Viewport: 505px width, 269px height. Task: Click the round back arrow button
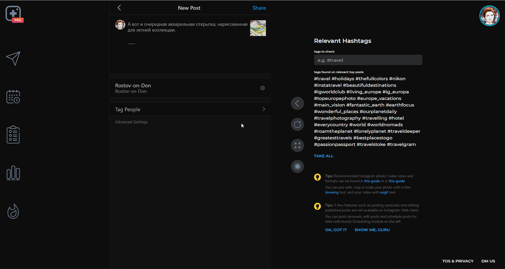(x=298, y=103)
